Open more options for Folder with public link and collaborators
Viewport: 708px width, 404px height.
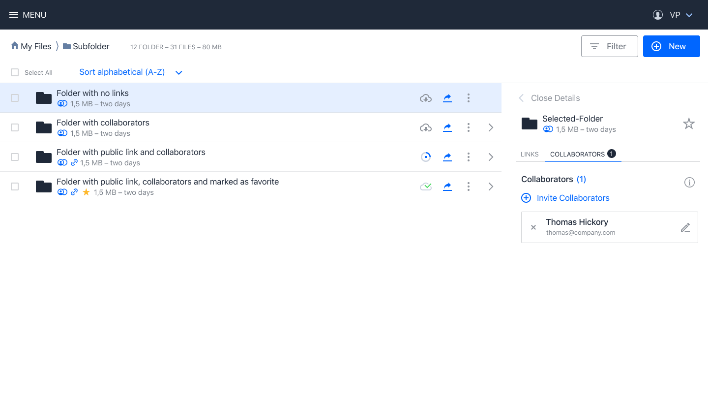click(469, 157)
